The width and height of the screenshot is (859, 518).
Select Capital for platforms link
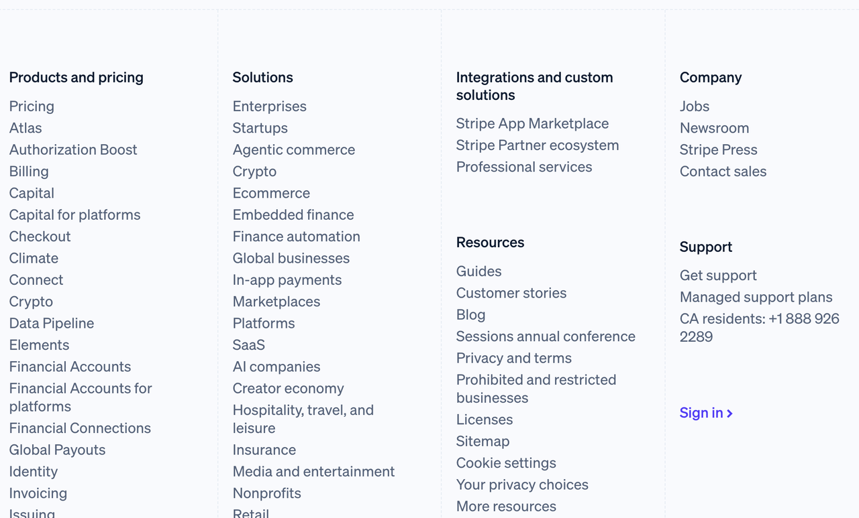(74, 214)
